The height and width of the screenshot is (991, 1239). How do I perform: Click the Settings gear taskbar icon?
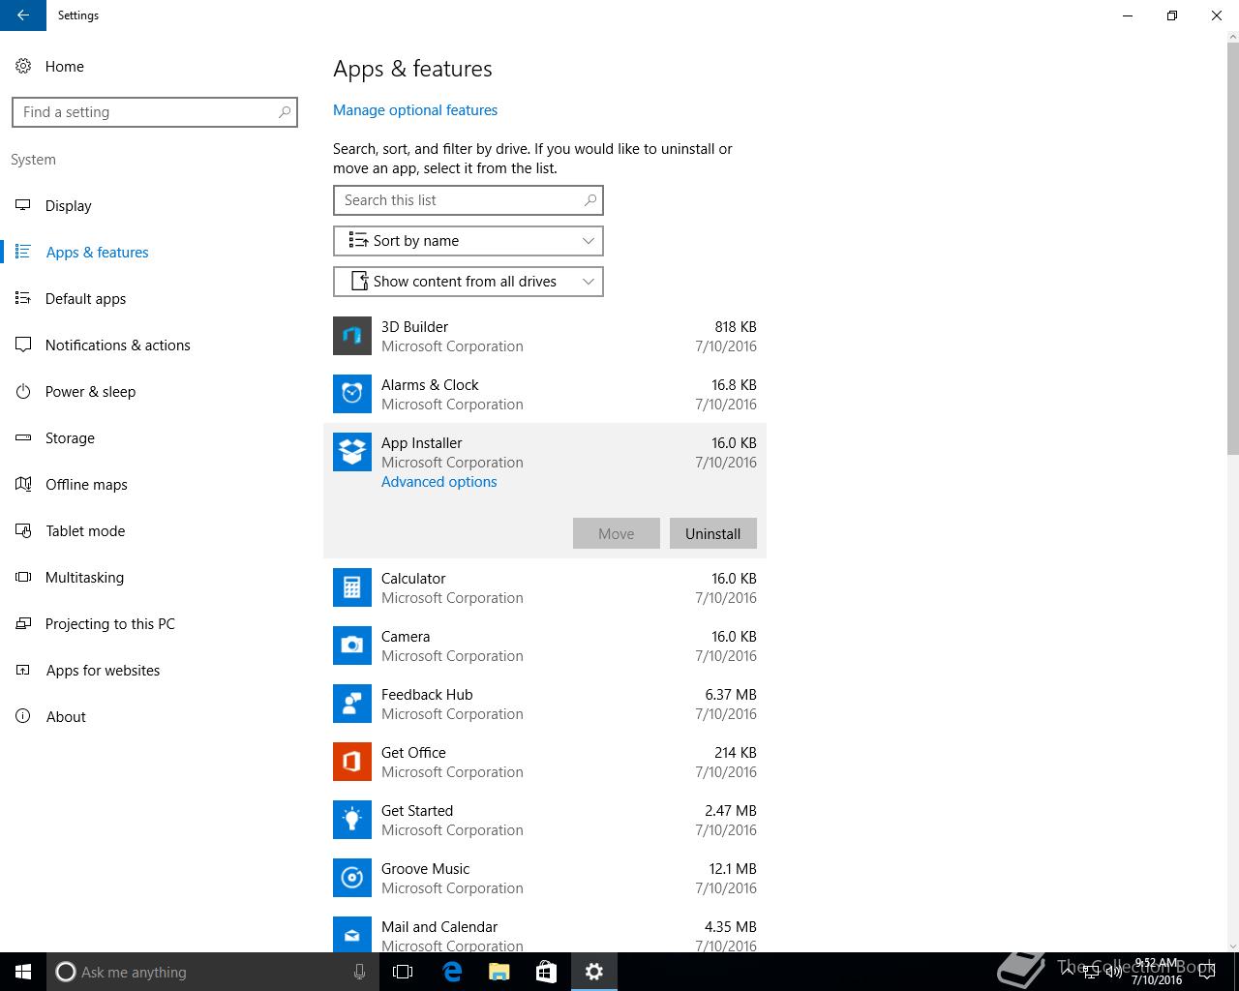tap(594, 972)
